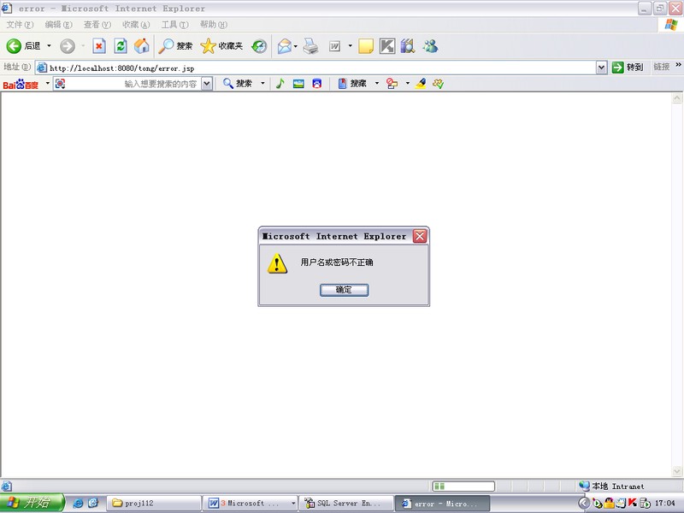Open the 文件(F) File menu
The image size is (684, 513).
20,25
